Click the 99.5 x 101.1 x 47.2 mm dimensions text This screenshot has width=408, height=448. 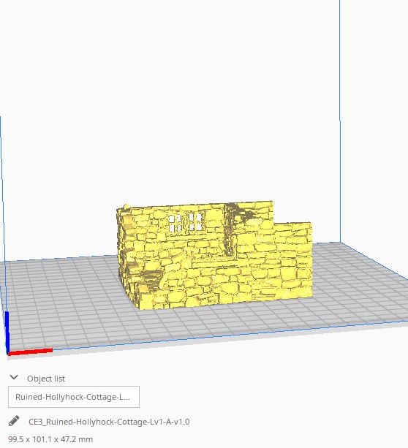point(50,439)
